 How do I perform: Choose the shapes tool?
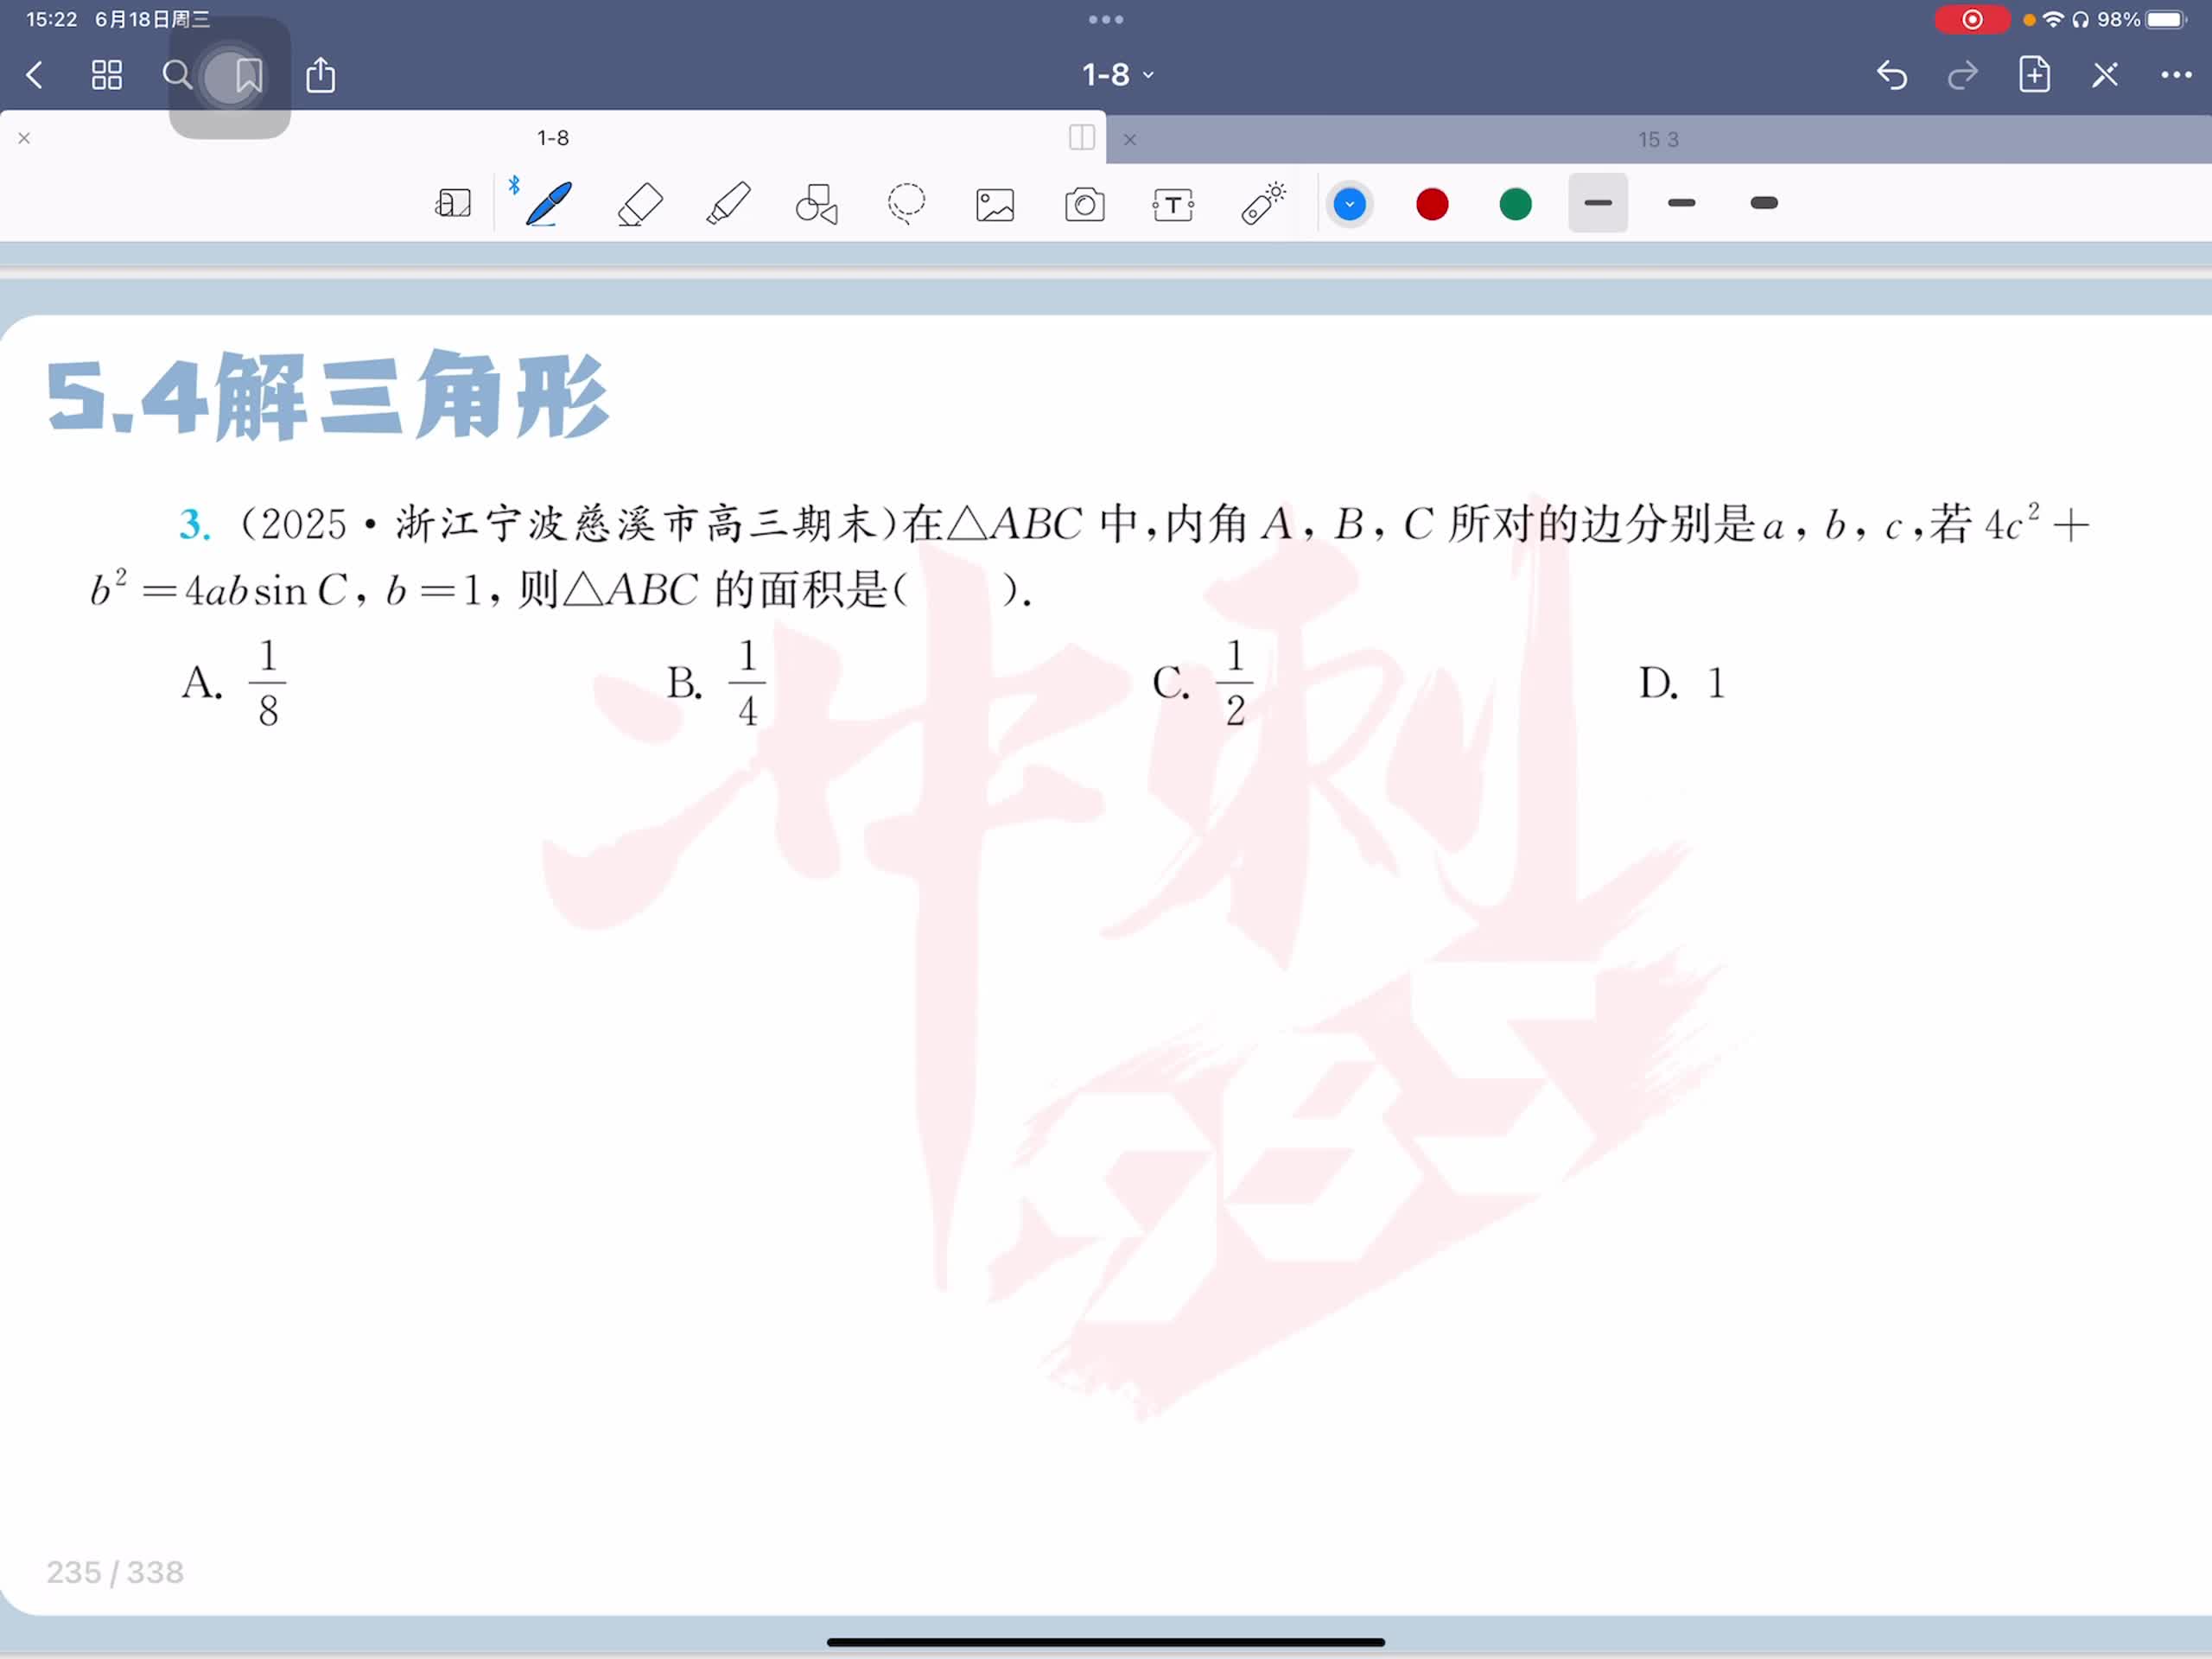click(x=816, y=204)
